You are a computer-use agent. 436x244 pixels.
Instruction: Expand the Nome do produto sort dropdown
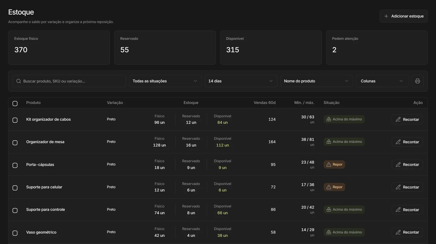tap(317, 81)
